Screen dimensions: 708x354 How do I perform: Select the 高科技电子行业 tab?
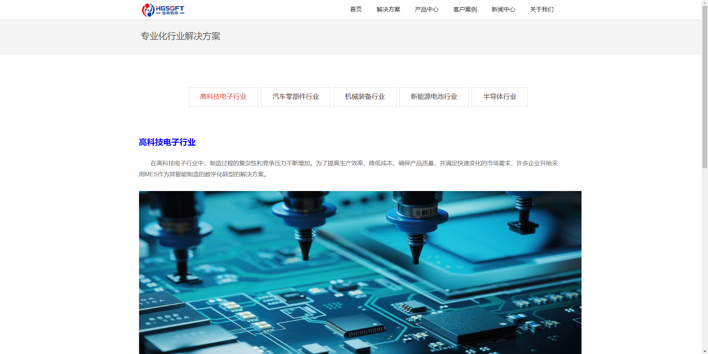pyautogui.click(x=223, y=97)
